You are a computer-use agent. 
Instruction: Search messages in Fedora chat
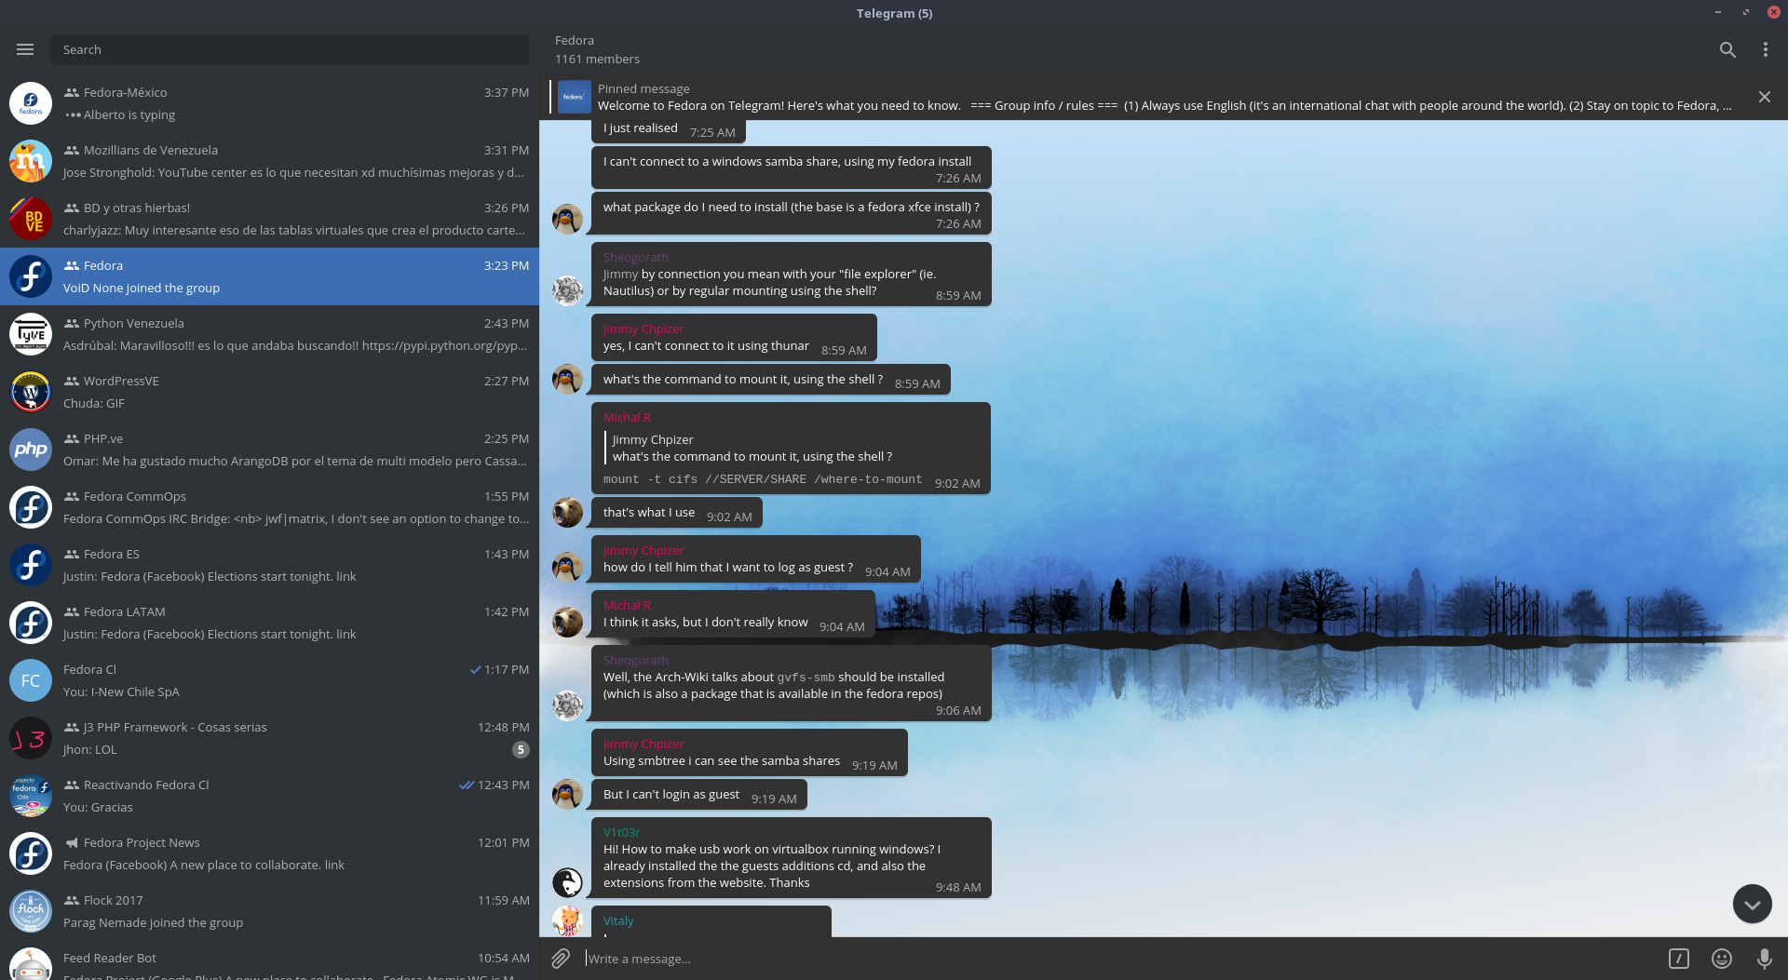(1727, 50)
